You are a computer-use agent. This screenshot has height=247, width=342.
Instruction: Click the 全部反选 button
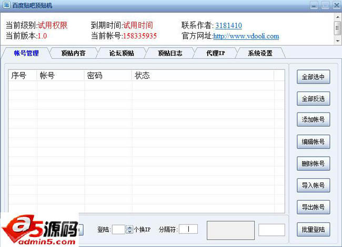[313, 99]
